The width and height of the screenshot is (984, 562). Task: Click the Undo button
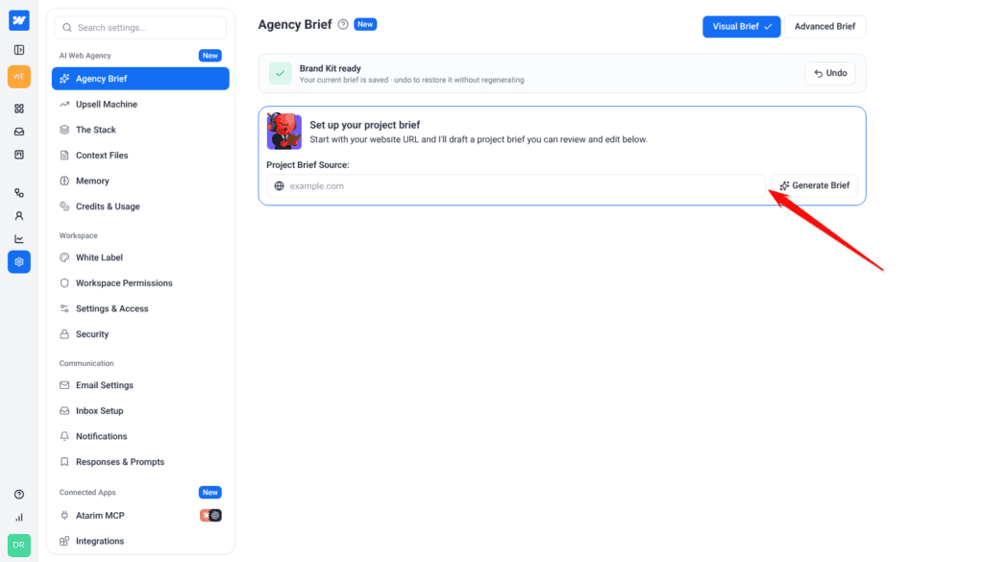[830, 73]
